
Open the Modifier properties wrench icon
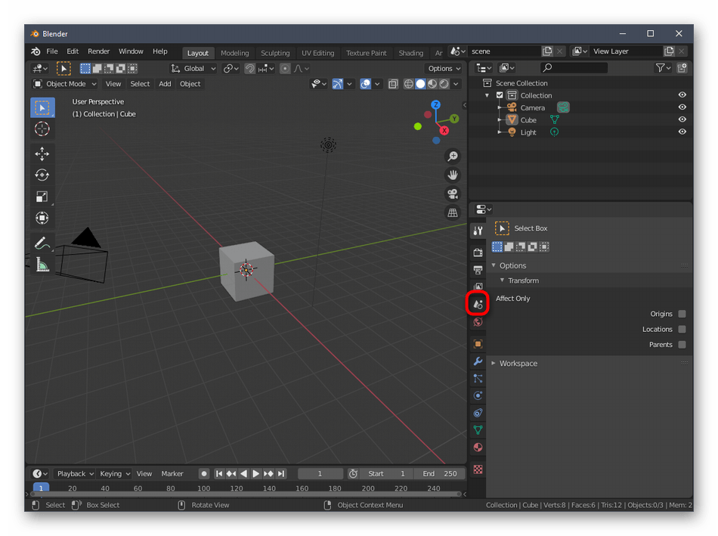(478, 361)
